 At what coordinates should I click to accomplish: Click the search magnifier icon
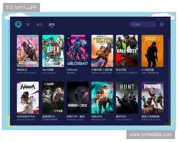point(133,24)
